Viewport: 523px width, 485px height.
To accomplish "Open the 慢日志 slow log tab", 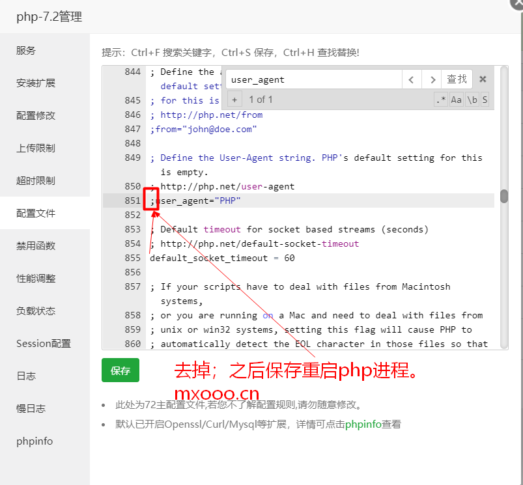I will (x=31, y=408).
